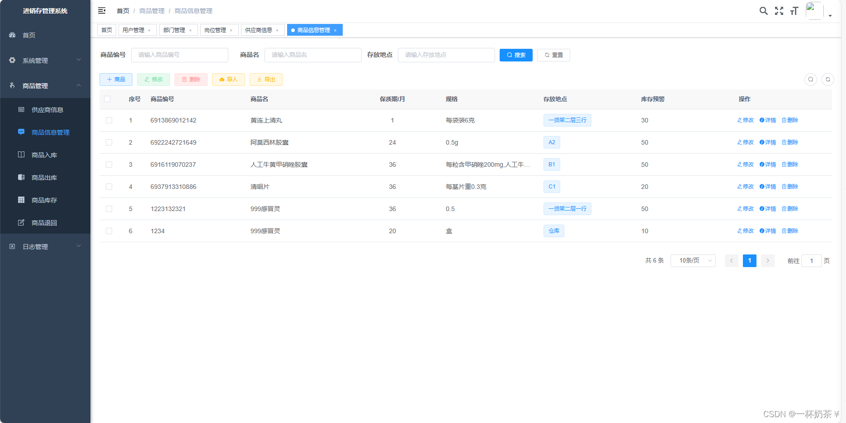View 详情 of row 1223132321
846x423 pixels.
pyautogui.click(x=768, y=209)
